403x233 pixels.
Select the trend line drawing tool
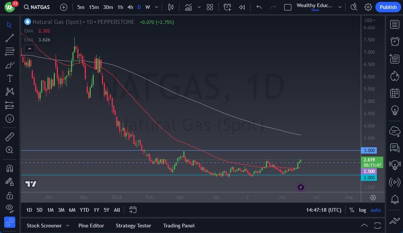[9, 38]
